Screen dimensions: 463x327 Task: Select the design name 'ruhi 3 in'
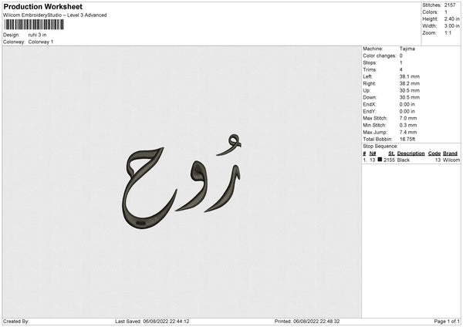pos(37,35)
